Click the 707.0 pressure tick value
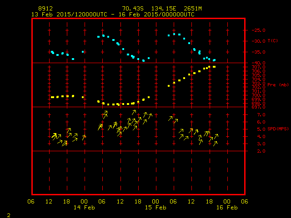The width and height of the screenshot is (291, 218). point(258,67)
